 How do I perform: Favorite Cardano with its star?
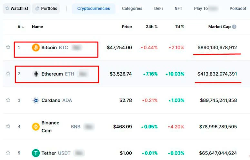click(x=8, y=100)
